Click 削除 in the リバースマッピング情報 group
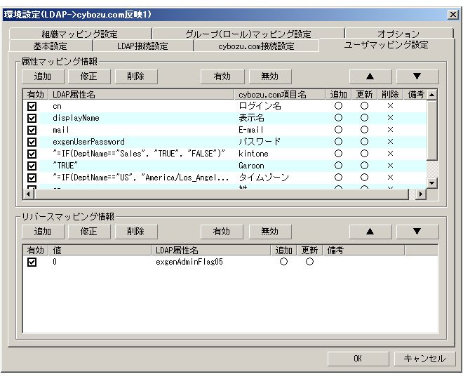 136,232
